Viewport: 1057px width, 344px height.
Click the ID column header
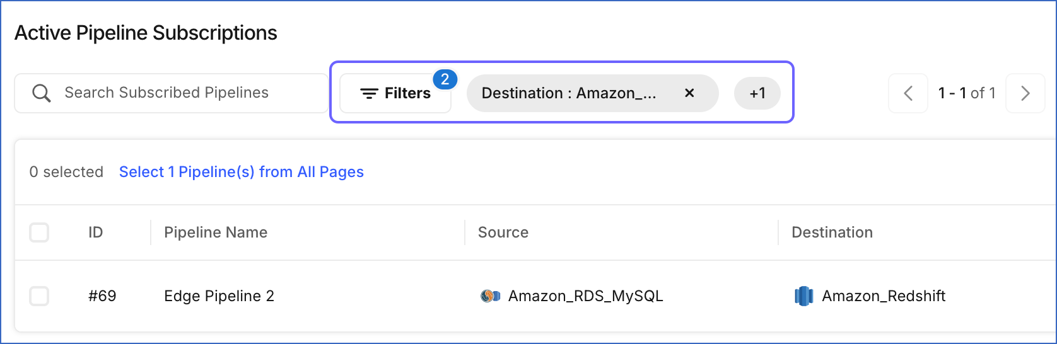click(x=95, y=232)
